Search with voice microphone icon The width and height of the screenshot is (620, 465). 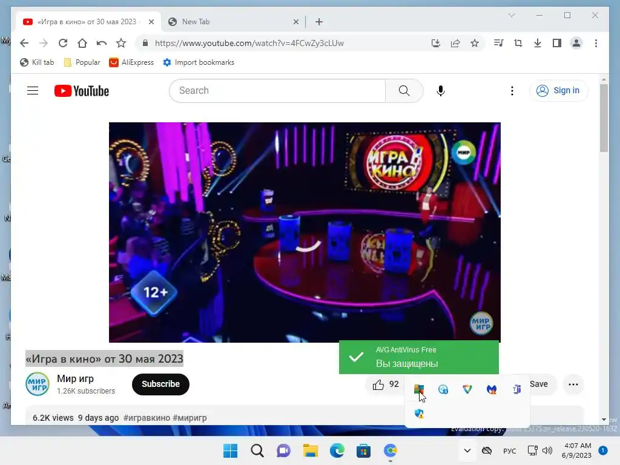click(x=441, y=91)
